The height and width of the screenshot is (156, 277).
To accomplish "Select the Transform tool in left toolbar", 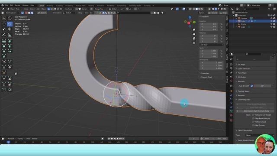I will point(10,29).
